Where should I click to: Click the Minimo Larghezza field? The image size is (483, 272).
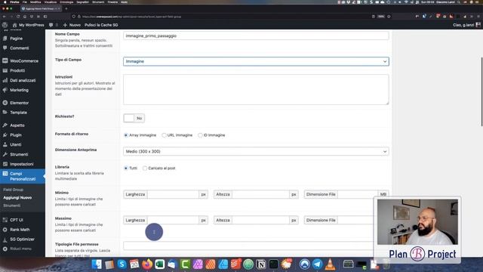tap(173, 194)
